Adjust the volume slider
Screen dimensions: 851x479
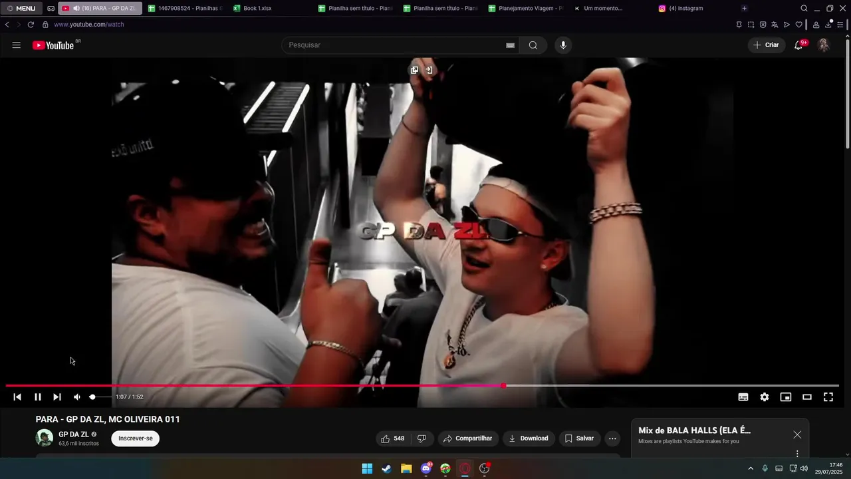click(x=100, y=397)
